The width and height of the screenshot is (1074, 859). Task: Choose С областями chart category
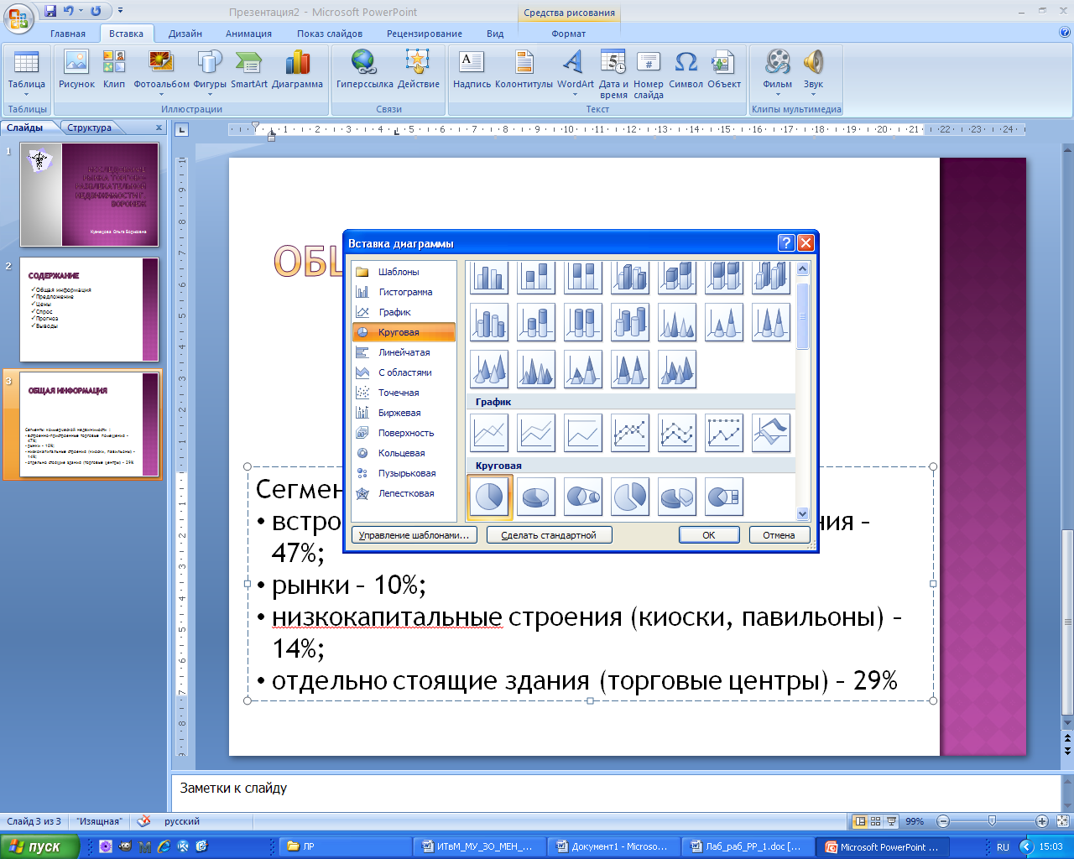pos(404,372)
